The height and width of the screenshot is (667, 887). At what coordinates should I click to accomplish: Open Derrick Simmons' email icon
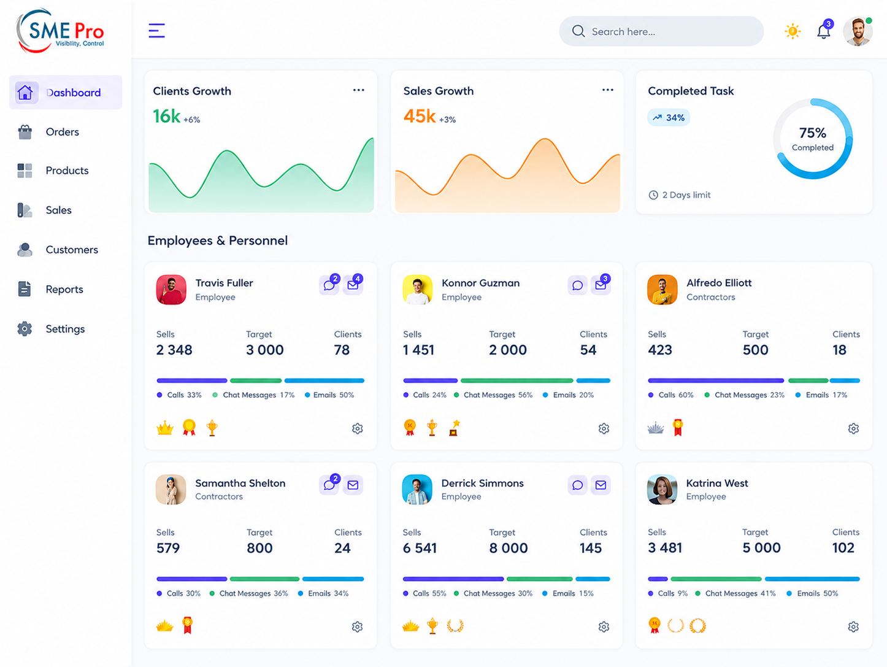(601, 485)
